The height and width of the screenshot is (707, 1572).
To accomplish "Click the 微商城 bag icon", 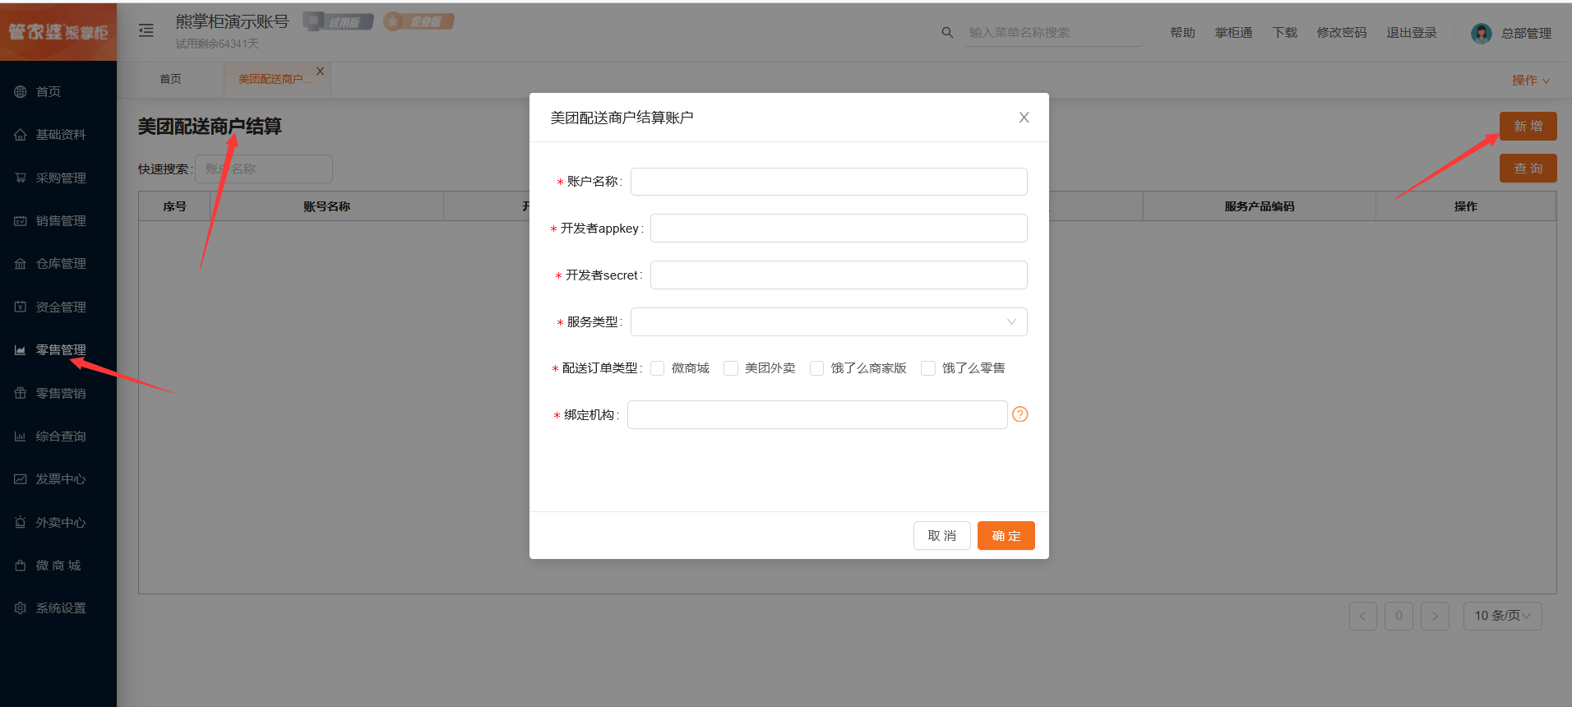I will point(21,565).
